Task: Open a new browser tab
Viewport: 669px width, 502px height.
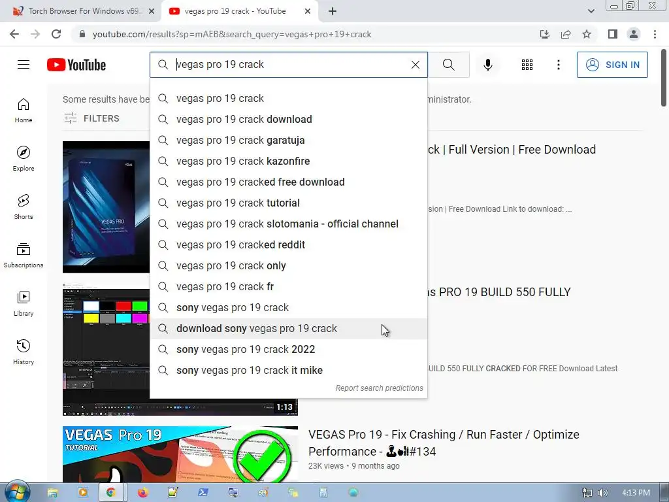Action: click(x=333, y=12)
